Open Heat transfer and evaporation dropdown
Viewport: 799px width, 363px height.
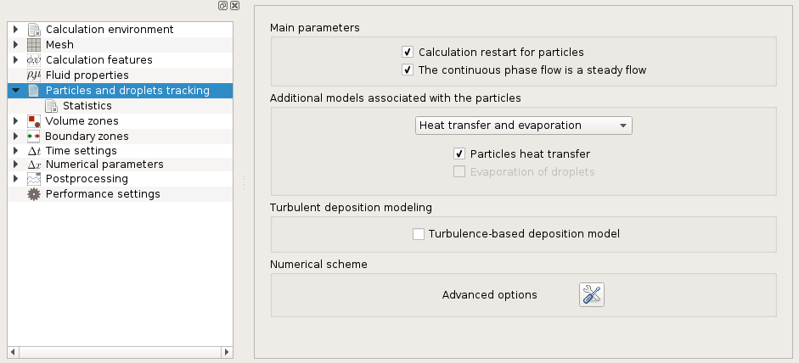(x=523, y=126)
